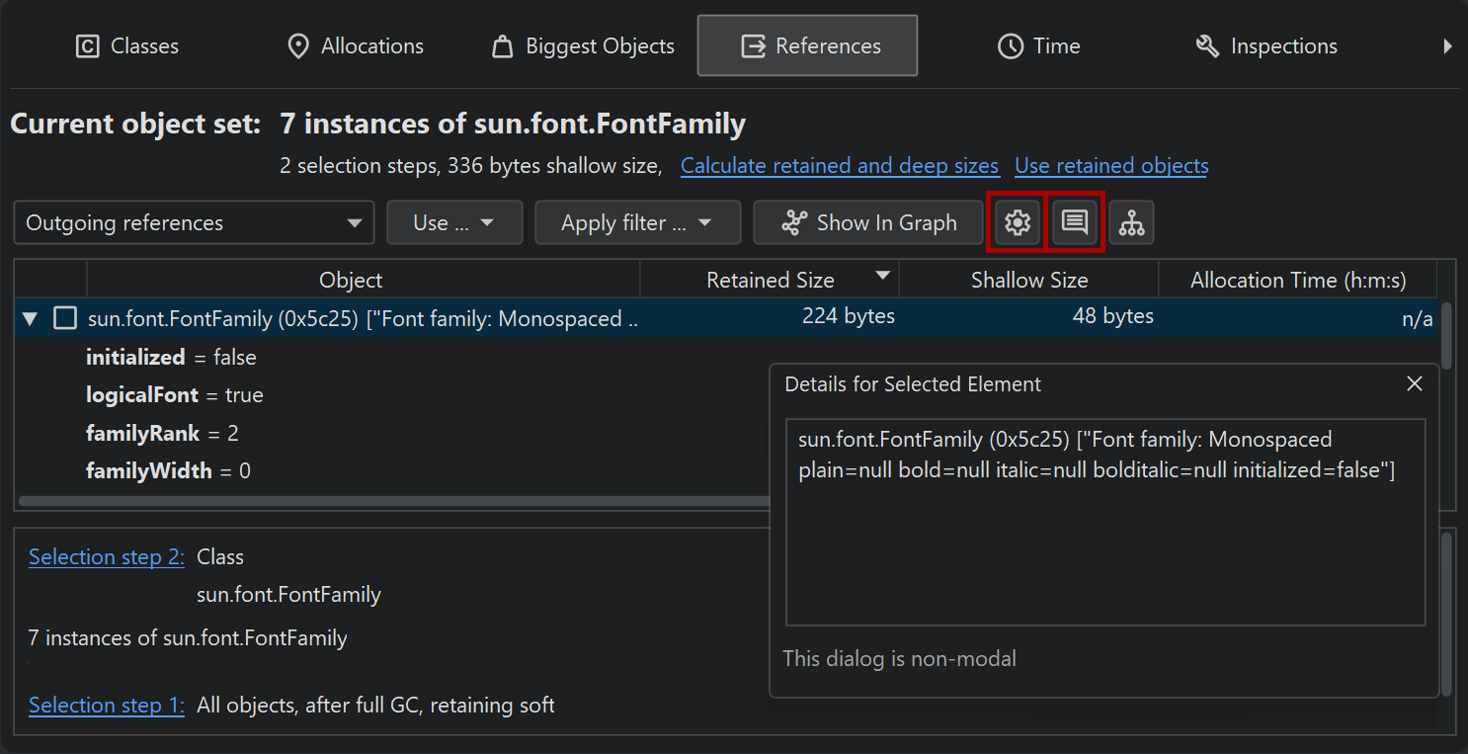Close the Details for Selected Element dialog

1414,383
